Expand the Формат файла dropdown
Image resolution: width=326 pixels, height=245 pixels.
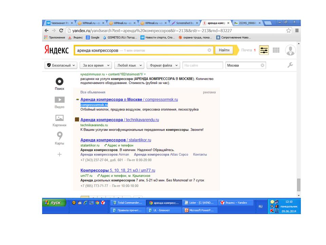pos(163,65)
